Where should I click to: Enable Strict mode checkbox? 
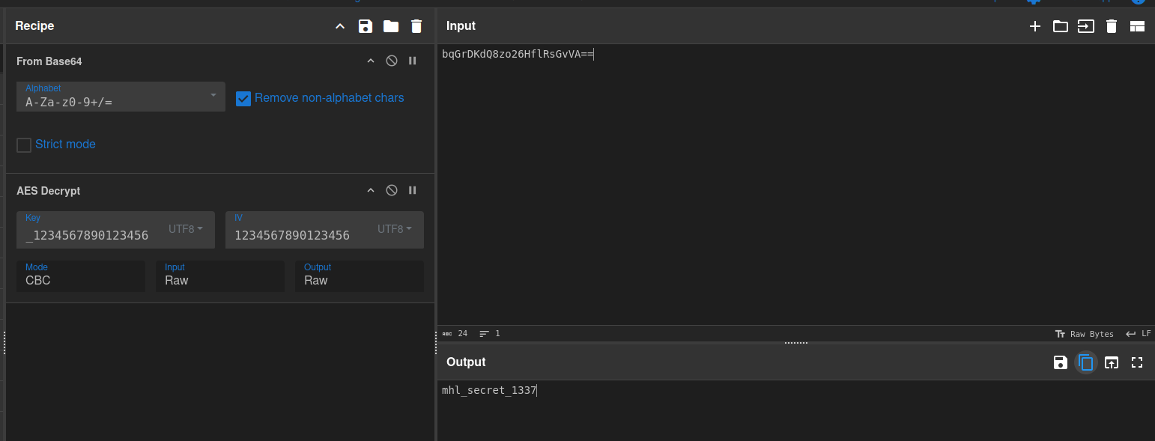pos(24,145)
